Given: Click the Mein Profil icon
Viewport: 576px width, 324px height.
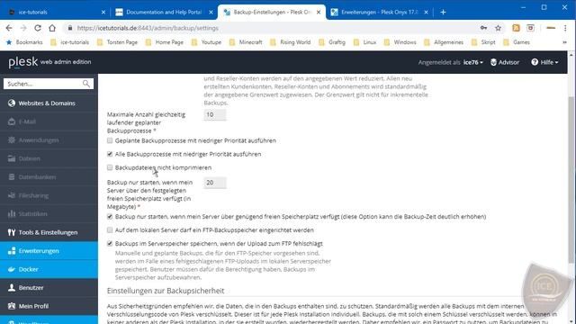Looking at the screenshot, I should 12,306.
